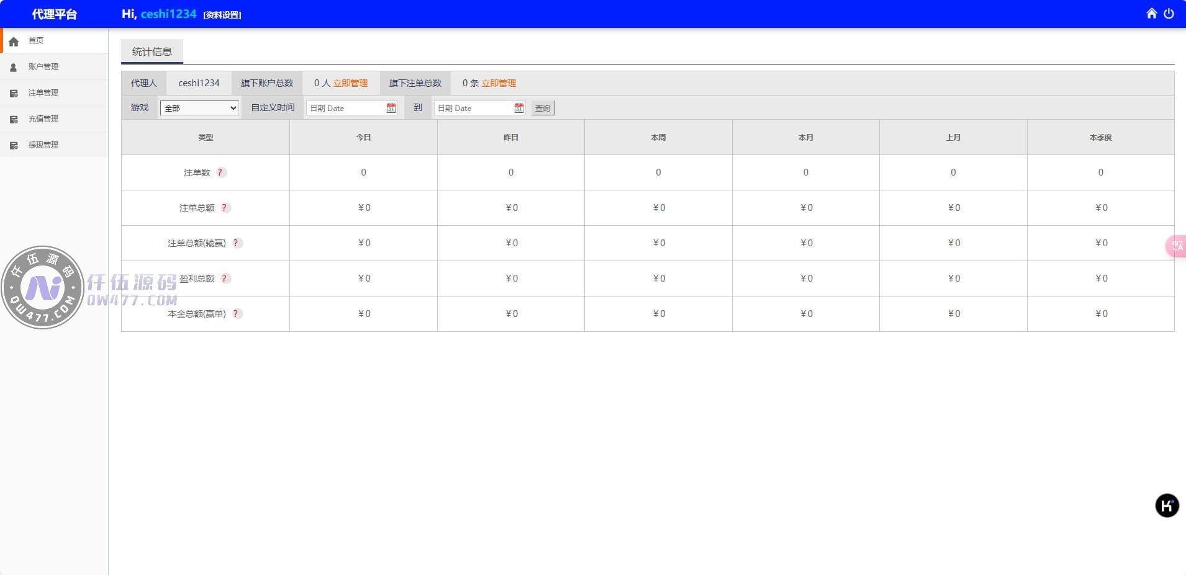Expand the 游戏 dropdown showing 全部
This screenshot has width=1186, height=575.
point(199,108)
